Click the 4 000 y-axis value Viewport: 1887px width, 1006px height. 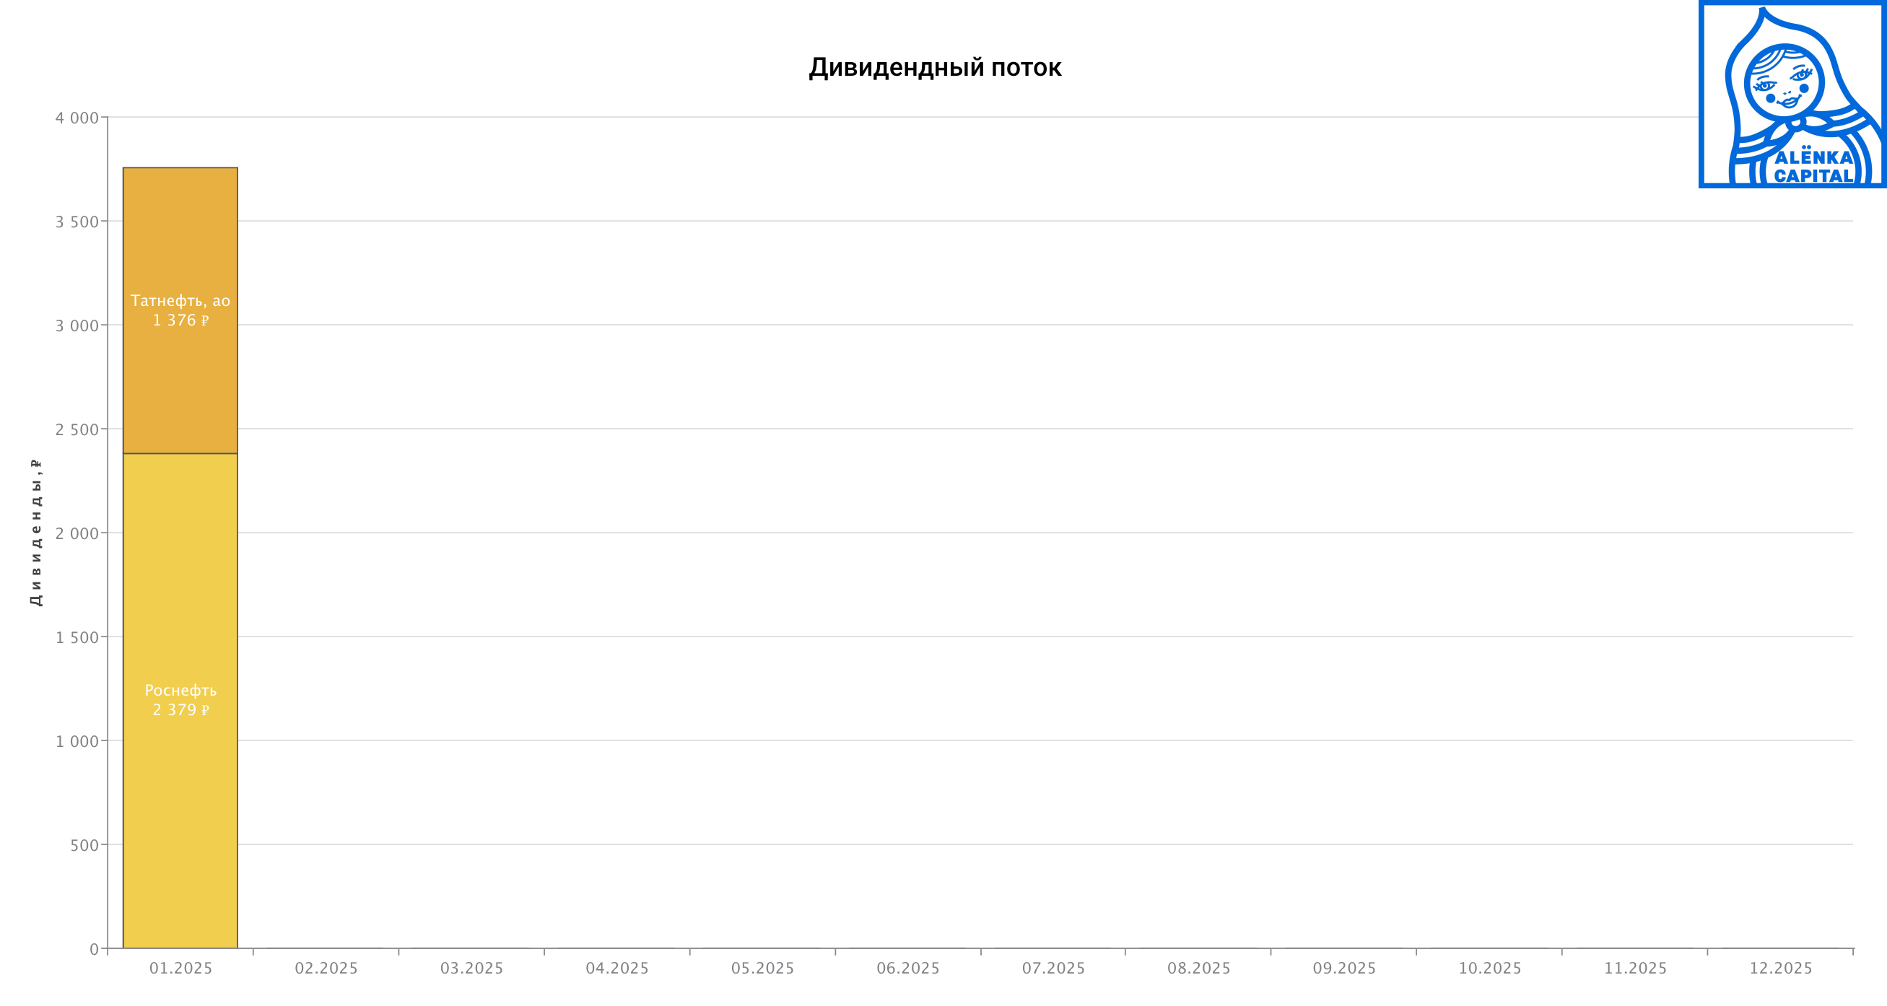tap(77, 118)
